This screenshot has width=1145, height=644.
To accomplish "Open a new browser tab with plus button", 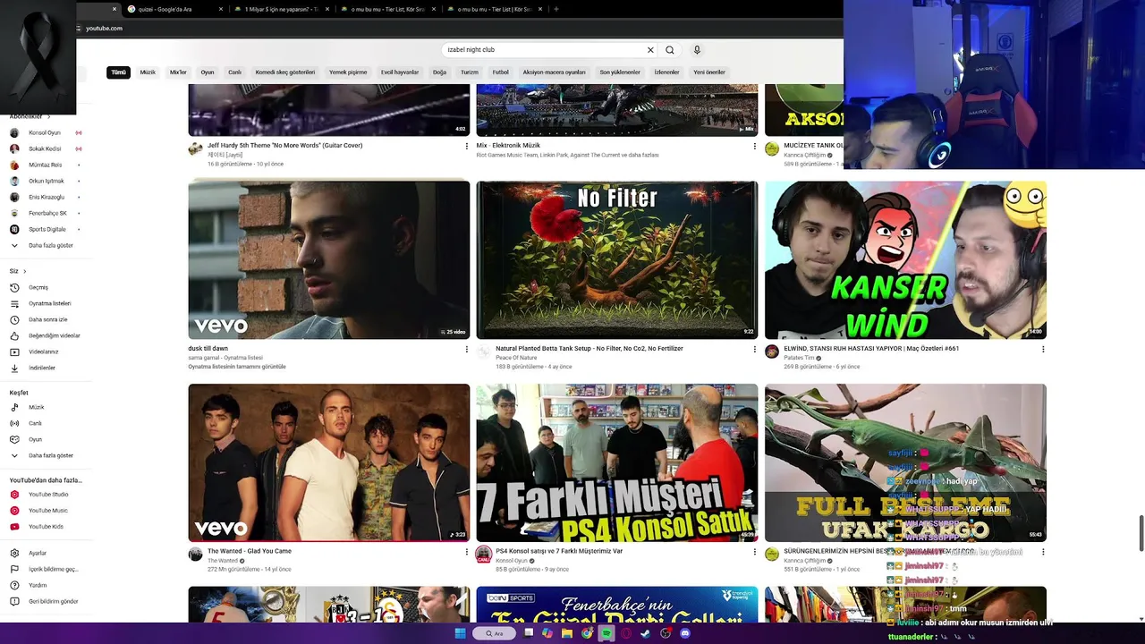I will [x=556, y=9].
